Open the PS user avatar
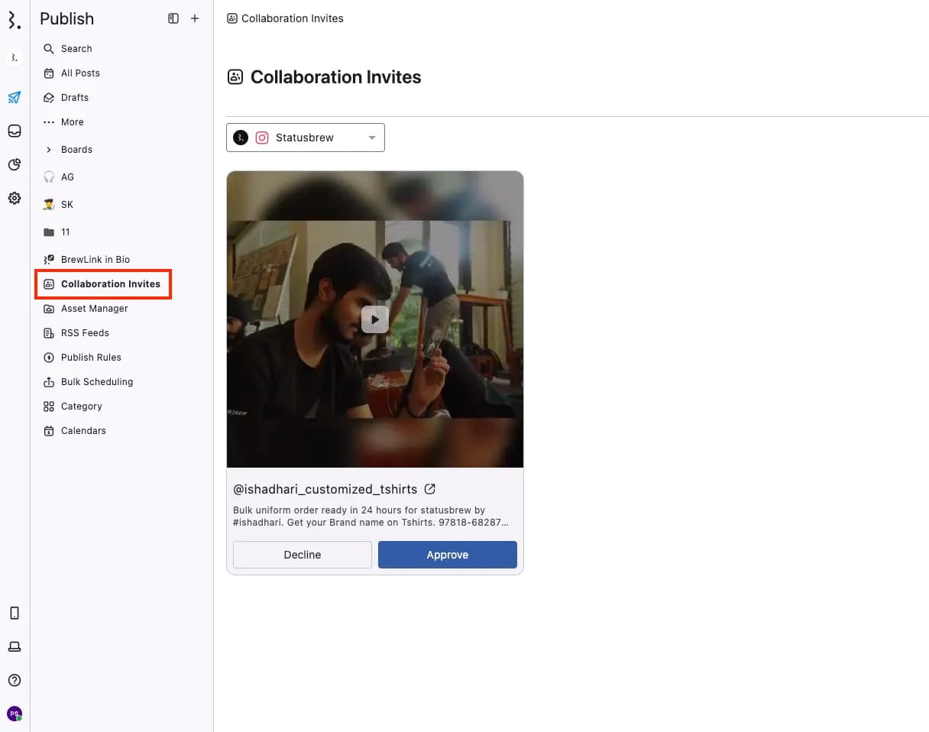Image resolution: width=929 pixels, height=732 pixels. coord(15,714)
